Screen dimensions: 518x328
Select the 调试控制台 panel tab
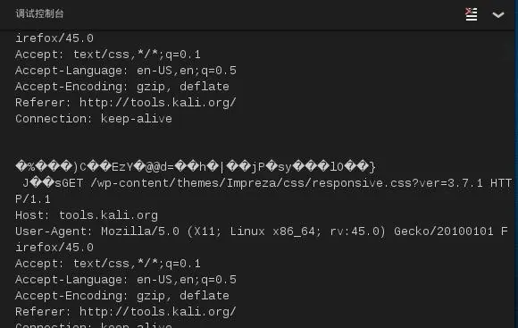coord(39,13)
